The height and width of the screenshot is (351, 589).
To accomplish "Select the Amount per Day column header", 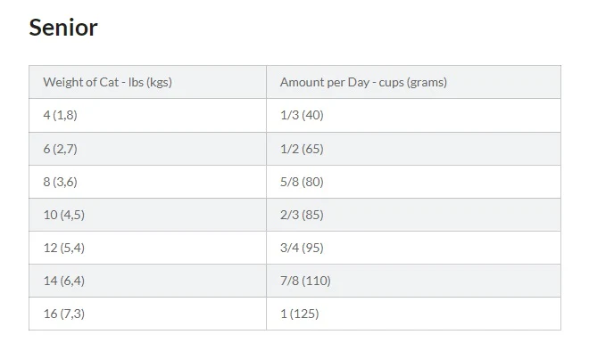I will [x=413, y=82].
